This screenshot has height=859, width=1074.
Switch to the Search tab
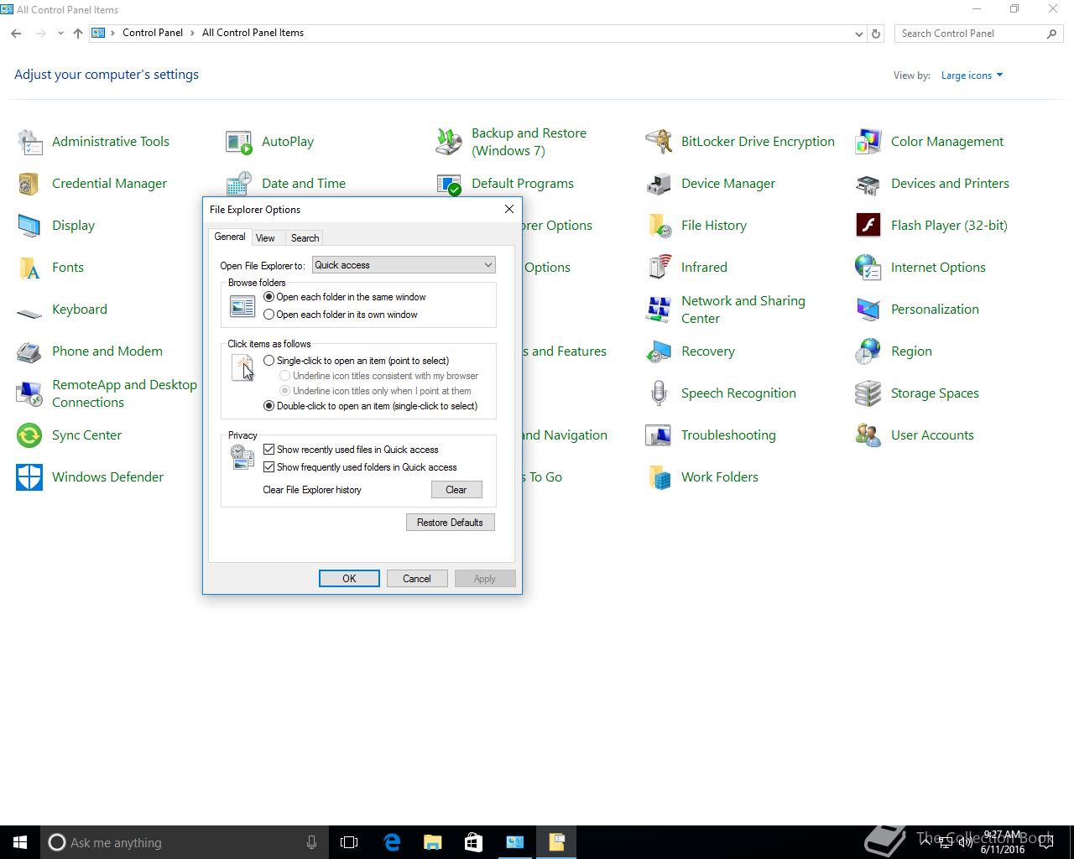(305, 238)
